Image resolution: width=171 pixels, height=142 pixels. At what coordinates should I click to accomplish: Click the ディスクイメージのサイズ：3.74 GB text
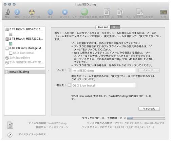click(x=118, y=127)
